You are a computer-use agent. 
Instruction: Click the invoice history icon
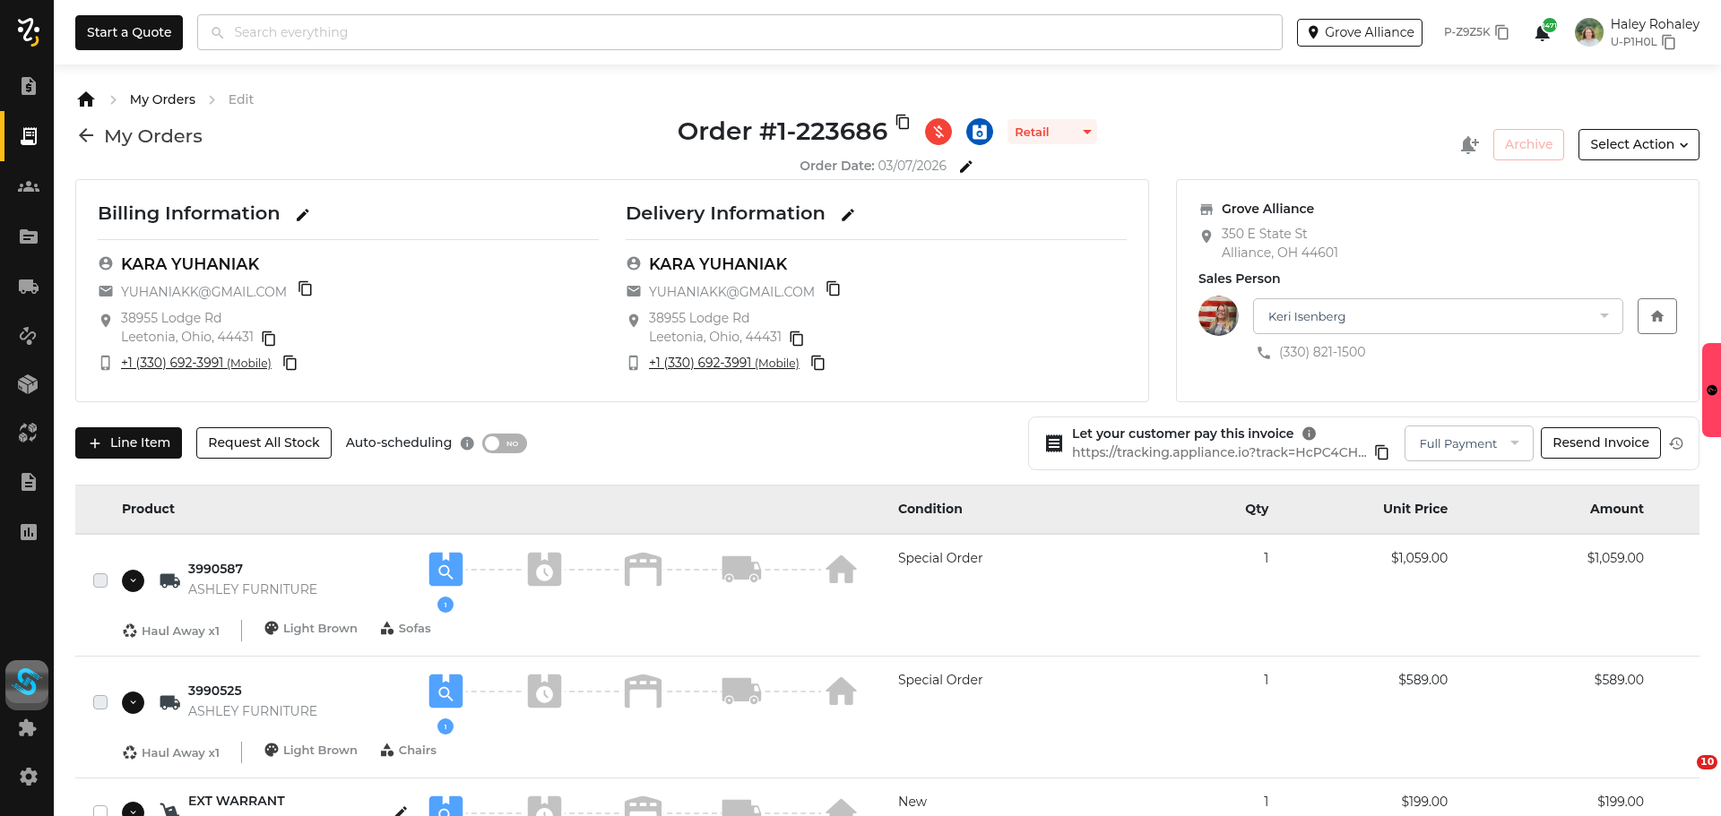pyautogui.click(x=1676, y=443)
